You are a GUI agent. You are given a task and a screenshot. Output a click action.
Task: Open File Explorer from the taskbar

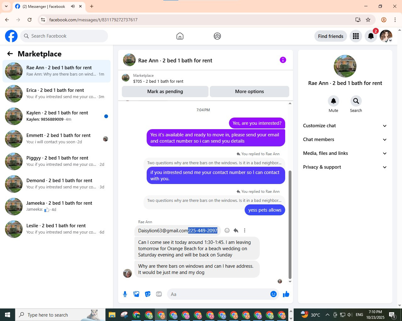pyautogui.click(x=112, y=315)
